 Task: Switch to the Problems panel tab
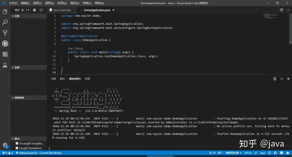coord(54,79)
